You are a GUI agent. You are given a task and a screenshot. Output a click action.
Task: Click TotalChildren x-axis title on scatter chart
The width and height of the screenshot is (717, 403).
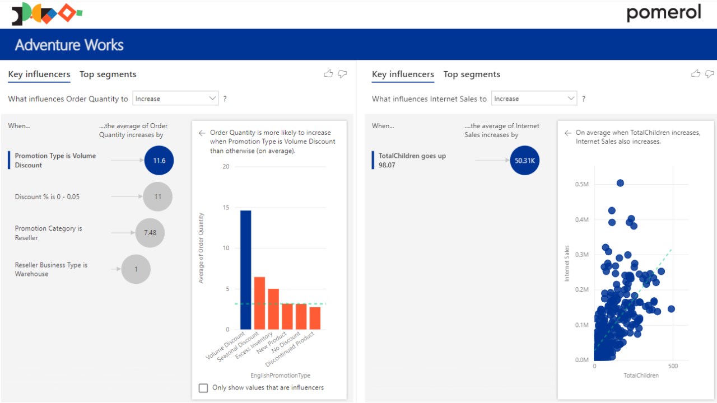pyautogui.click(x=641, y=376)
